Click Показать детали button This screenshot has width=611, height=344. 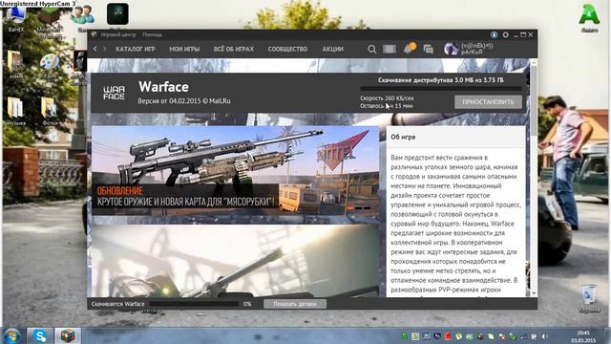pos(295,304)
